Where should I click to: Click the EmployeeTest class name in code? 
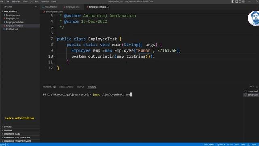(102, 39)
